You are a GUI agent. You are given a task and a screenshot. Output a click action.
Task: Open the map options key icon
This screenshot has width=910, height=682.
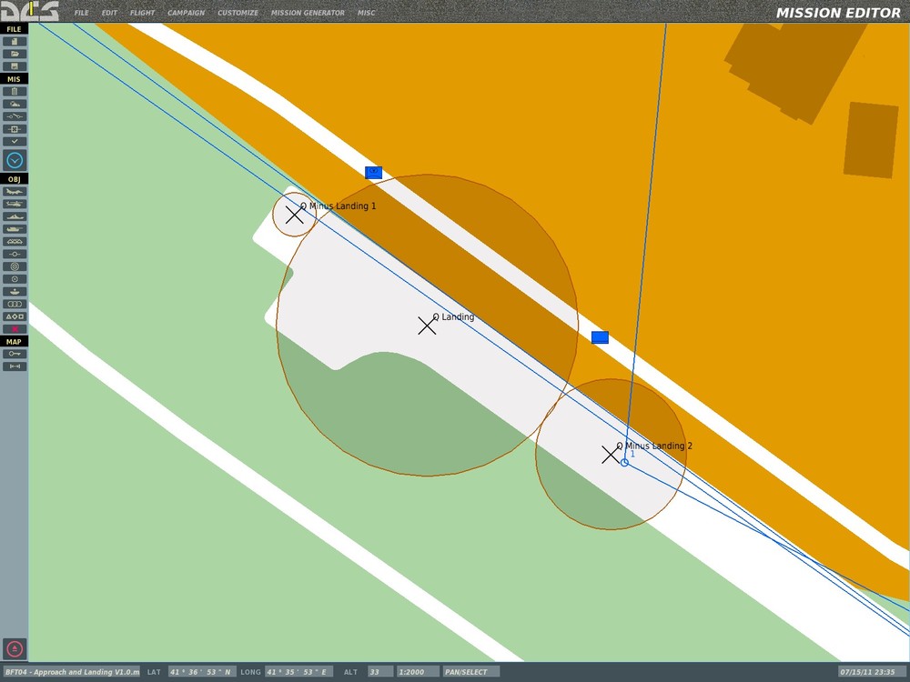click(15, 354)
